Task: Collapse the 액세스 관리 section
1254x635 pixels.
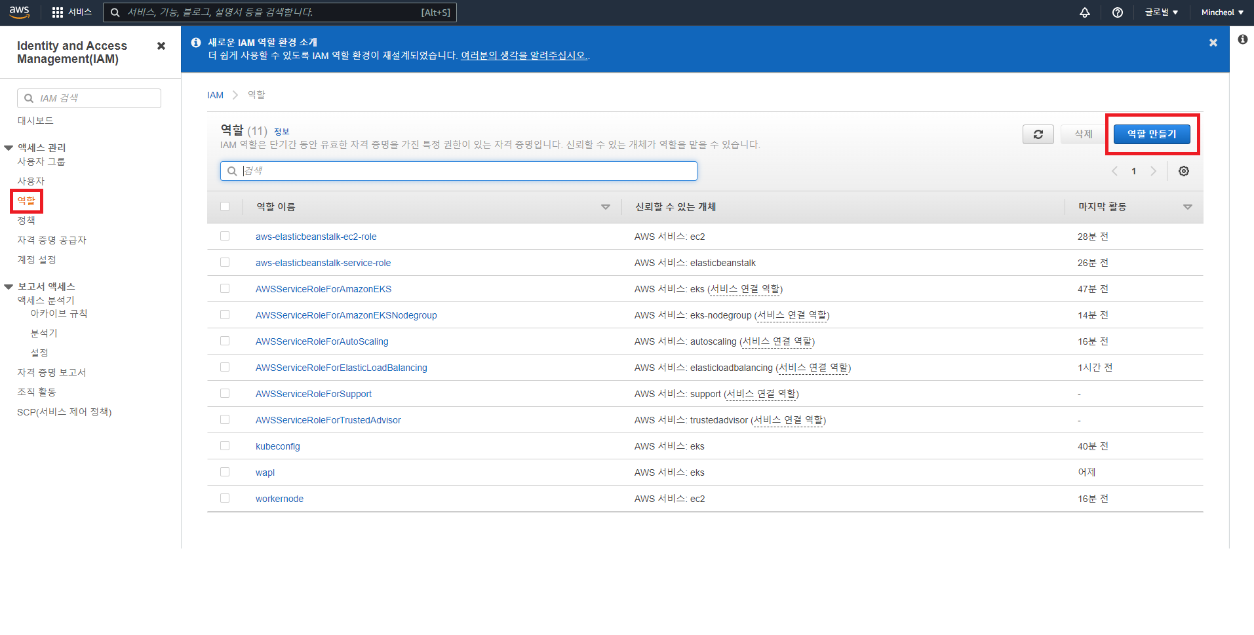Action: (x=9, y=147)
